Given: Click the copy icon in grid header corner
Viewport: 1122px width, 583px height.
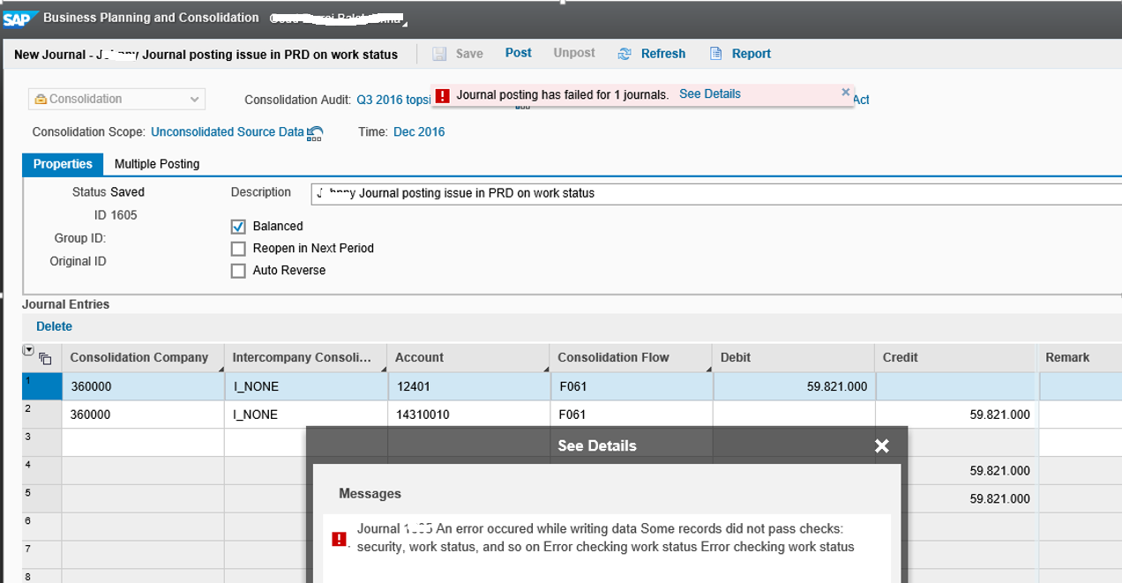Looking at the screenshot, I should click(46, 359).
